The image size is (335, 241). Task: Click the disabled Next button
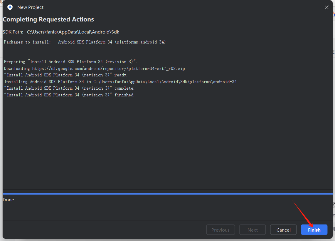(x=252, y=230)
